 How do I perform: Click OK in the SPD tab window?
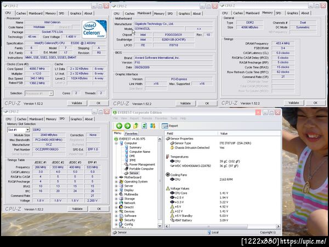click(x=99, y=209)
